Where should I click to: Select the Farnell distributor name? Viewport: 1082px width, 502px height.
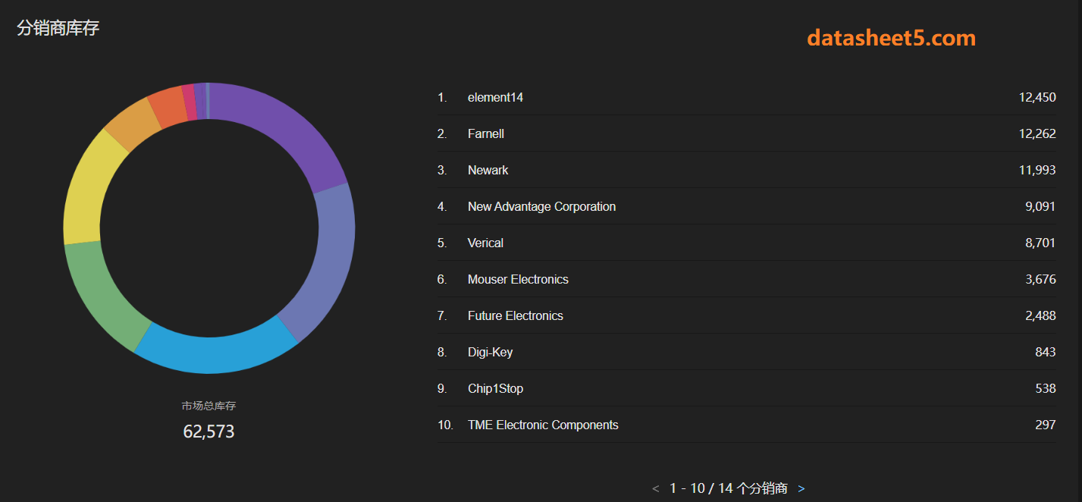click(x=486, y=133)
